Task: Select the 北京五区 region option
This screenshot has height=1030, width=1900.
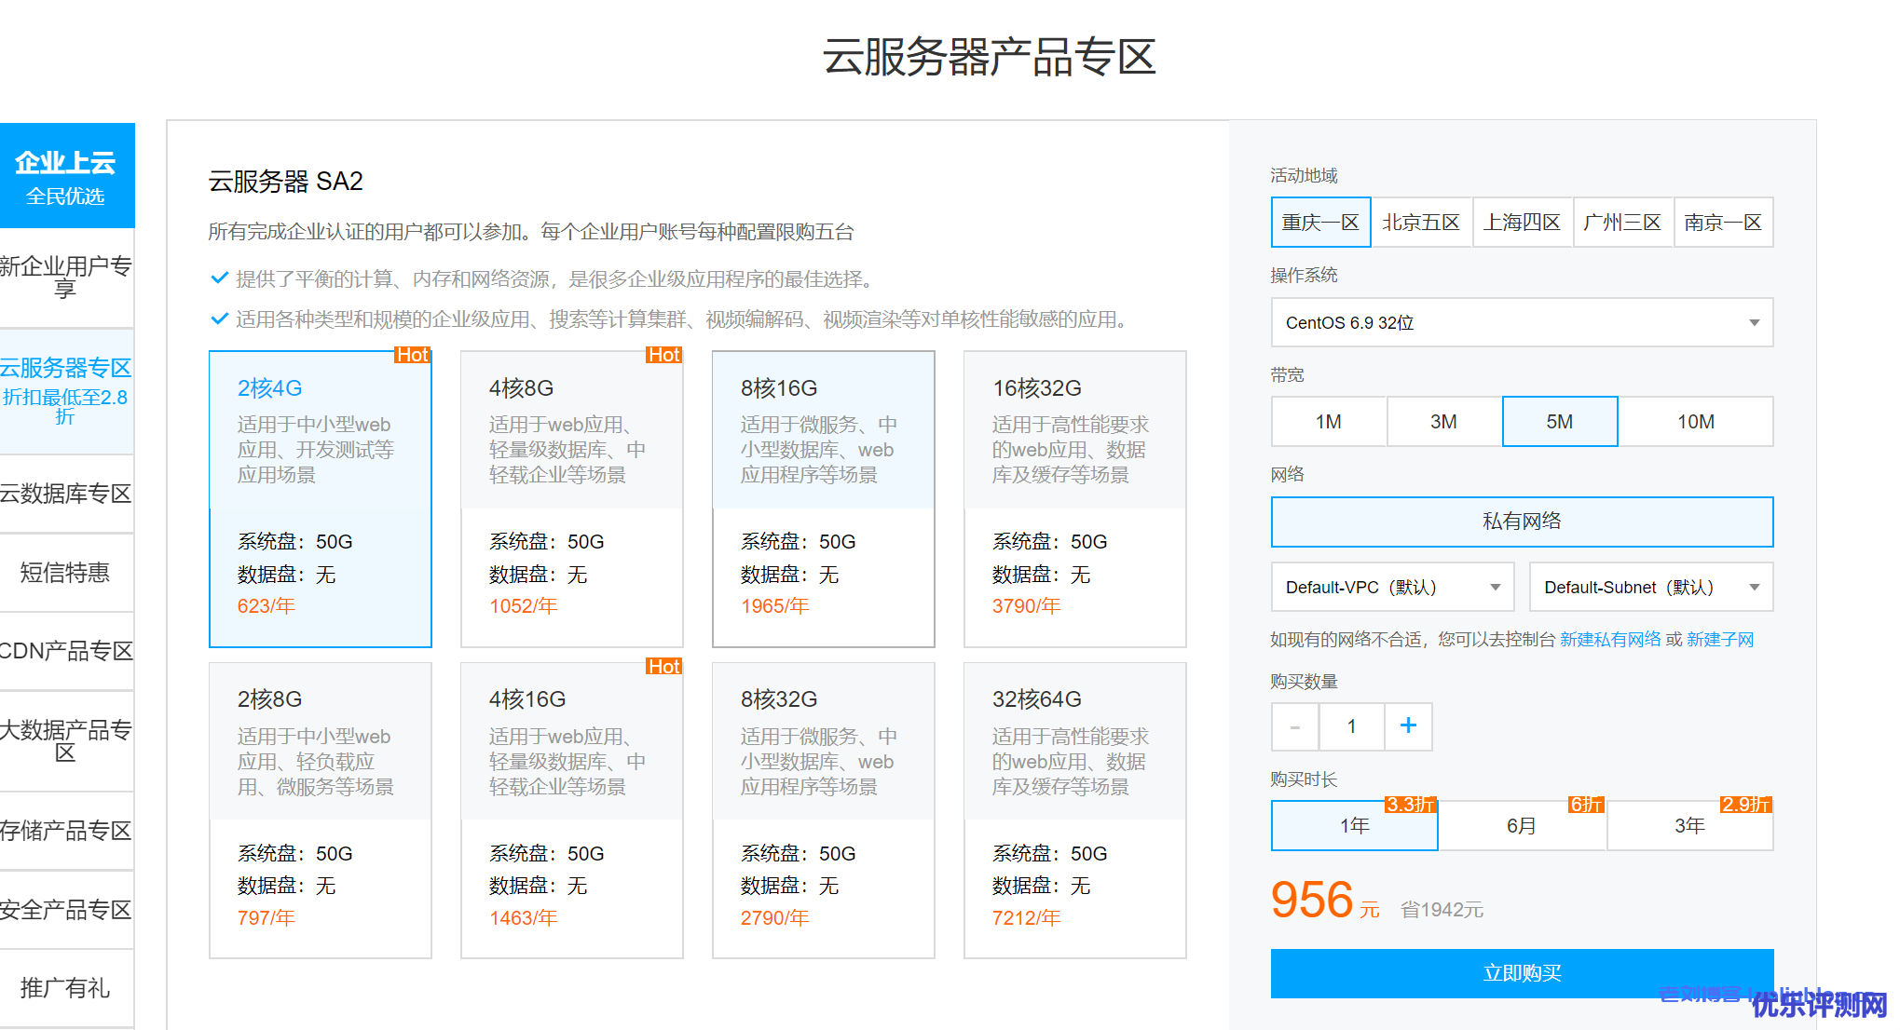Action: click(1421, 223)
